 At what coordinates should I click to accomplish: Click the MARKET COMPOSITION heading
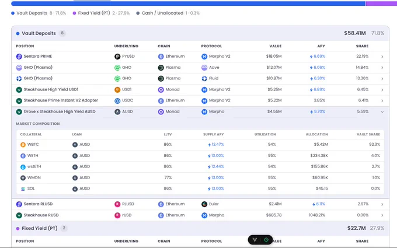point(38,124)
